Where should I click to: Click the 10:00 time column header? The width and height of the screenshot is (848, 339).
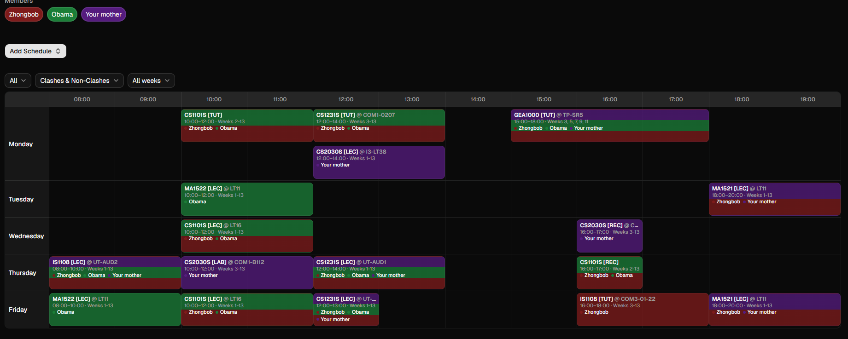point(214,99)
